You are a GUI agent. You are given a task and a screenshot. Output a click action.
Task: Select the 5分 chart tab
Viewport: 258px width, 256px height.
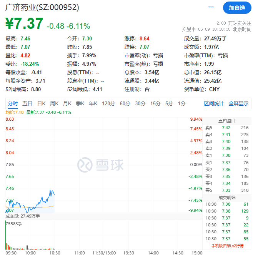pos(169,103)
